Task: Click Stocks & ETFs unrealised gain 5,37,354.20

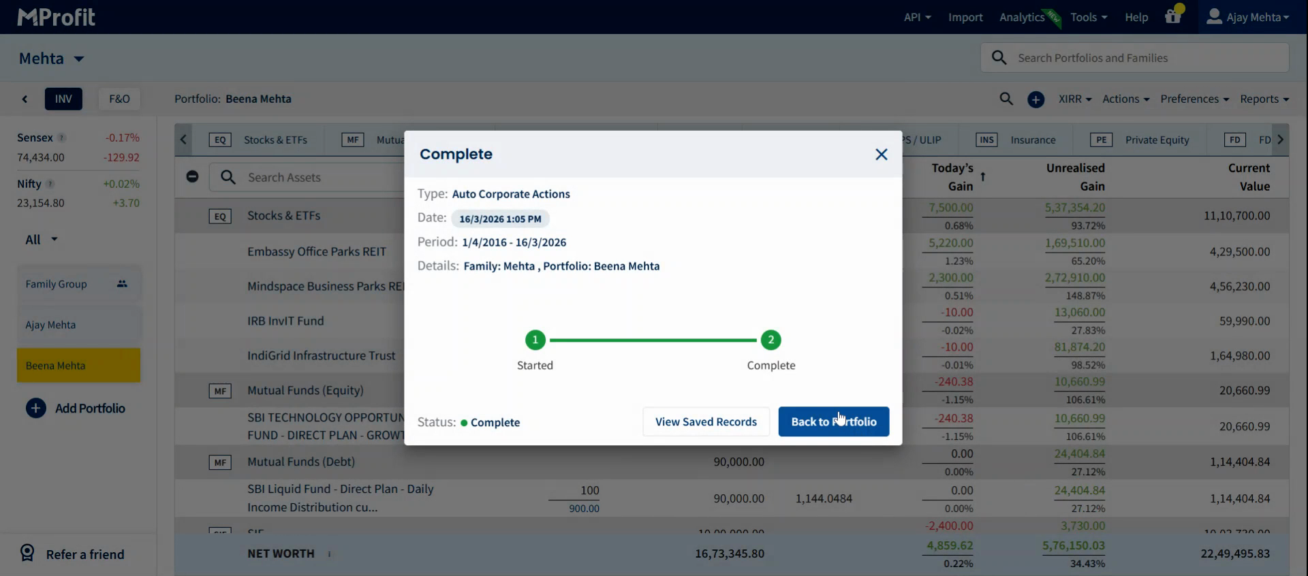Action: (x=1075, y=208)
